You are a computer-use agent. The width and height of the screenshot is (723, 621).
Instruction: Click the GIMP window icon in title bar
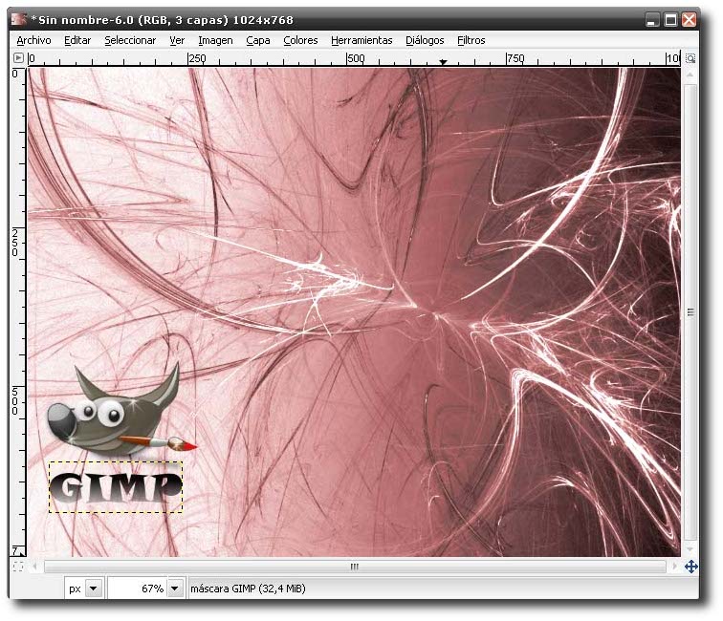pos(18,19)
